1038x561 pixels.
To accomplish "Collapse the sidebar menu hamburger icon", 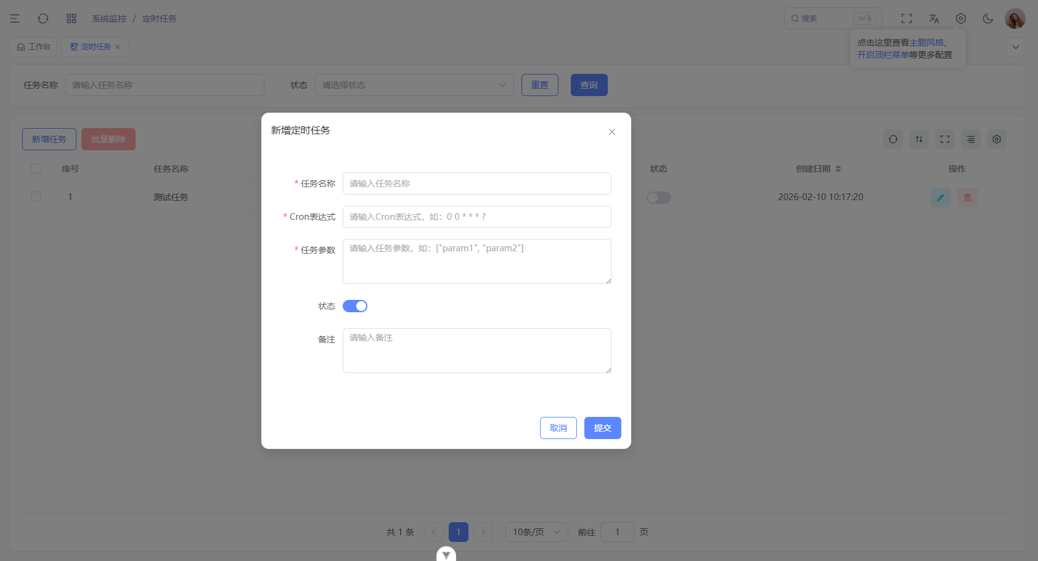I will pyautogui.click(x=15, y=18).
